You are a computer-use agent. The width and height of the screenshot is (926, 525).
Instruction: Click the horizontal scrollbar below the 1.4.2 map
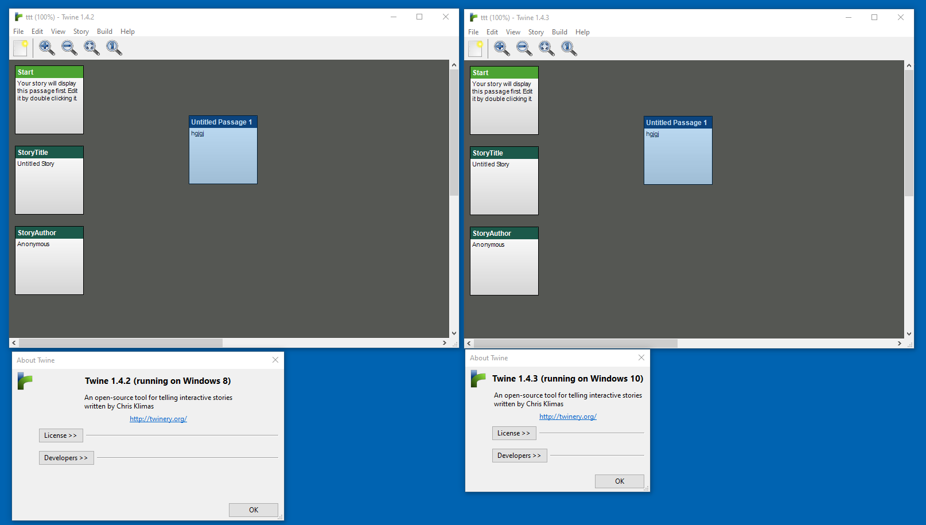(118, 343)
